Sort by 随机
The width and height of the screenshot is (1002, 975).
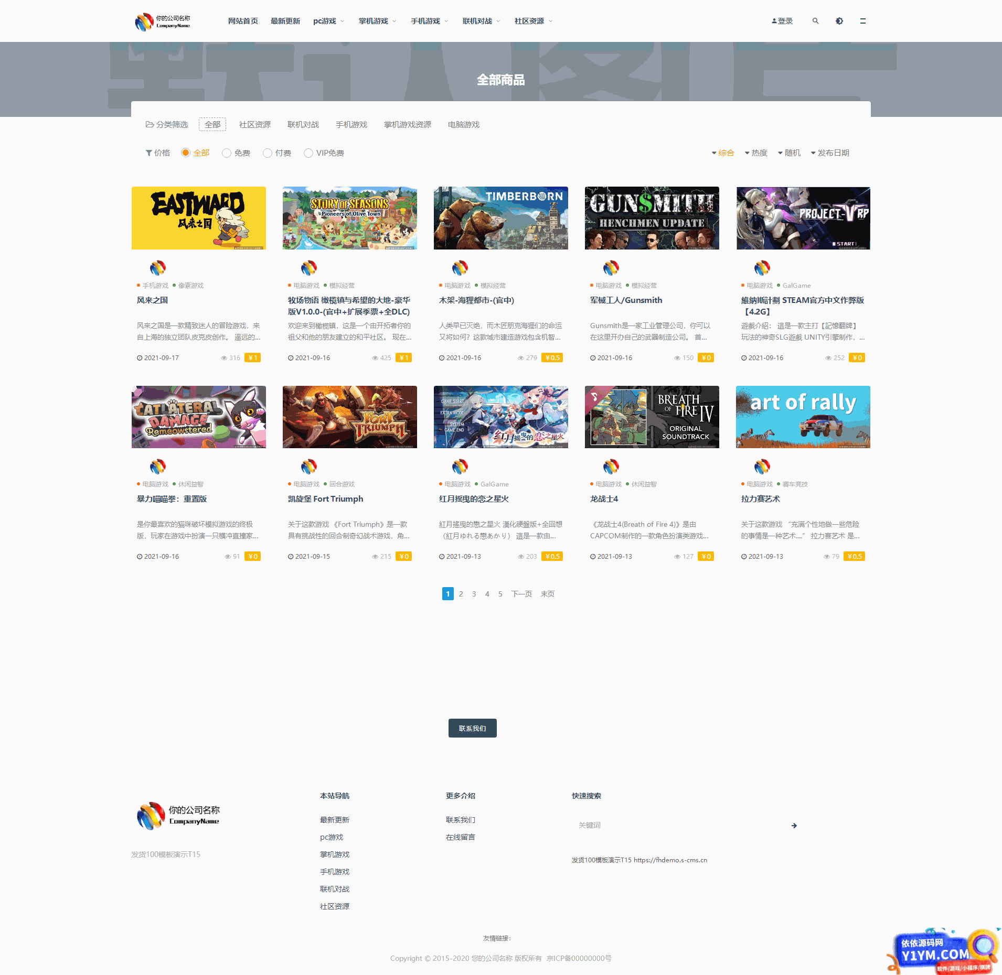[789, 153]
